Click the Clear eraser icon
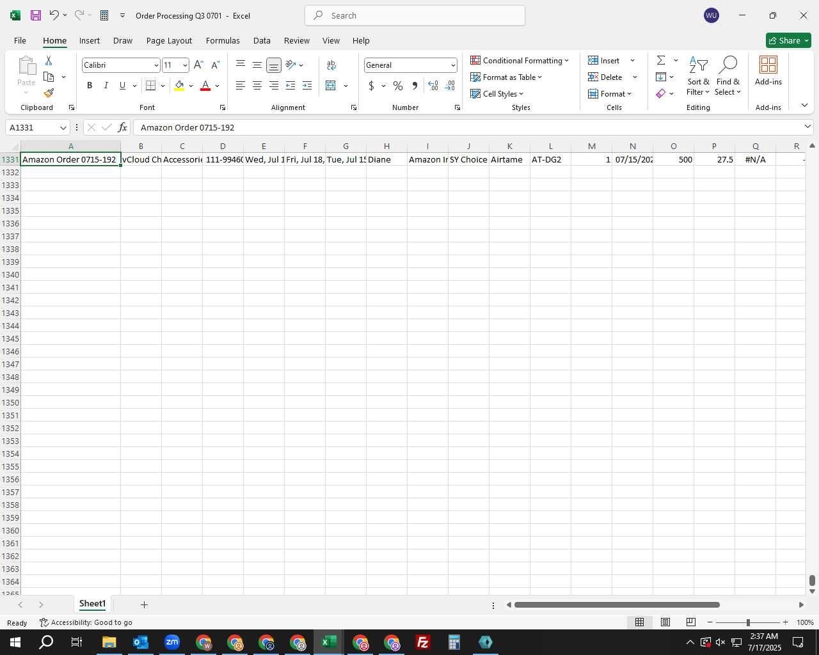The height and width of the screenshot is (655, 819). point(661,93)
